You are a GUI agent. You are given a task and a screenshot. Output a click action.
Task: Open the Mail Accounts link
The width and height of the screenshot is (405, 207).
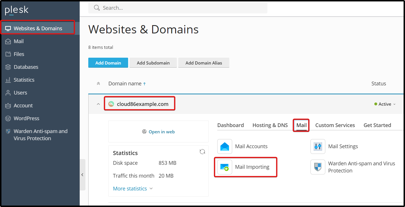251,146
